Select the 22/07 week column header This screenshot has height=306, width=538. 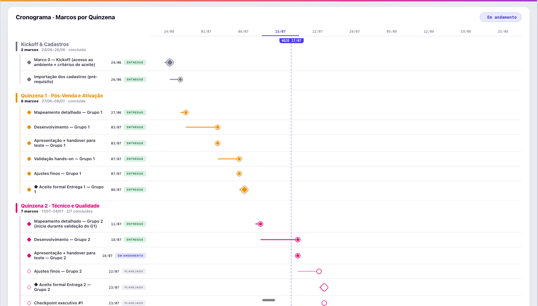pyautogui.click(x=317, y=31)
